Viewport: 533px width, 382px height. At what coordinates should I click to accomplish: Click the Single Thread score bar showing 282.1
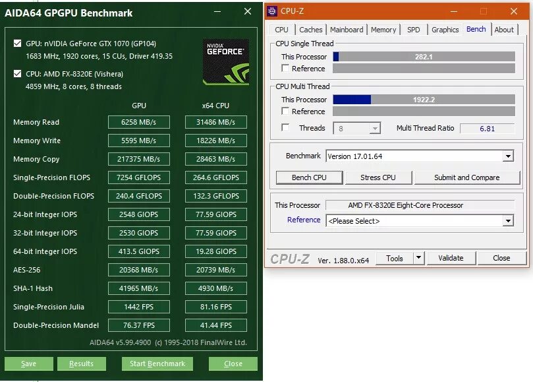(424, 57)
